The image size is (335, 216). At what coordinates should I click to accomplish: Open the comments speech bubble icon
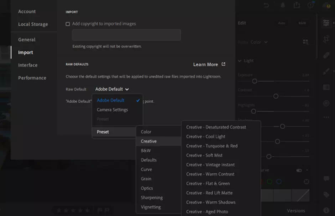[326, 178]
